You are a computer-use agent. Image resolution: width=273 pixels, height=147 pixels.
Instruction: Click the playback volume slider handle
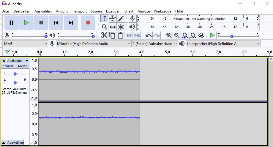coord(93,36)
